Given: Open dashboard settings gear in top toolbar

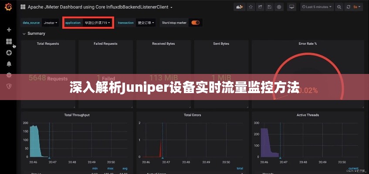Looking at the screenshot, I should 279,7.
